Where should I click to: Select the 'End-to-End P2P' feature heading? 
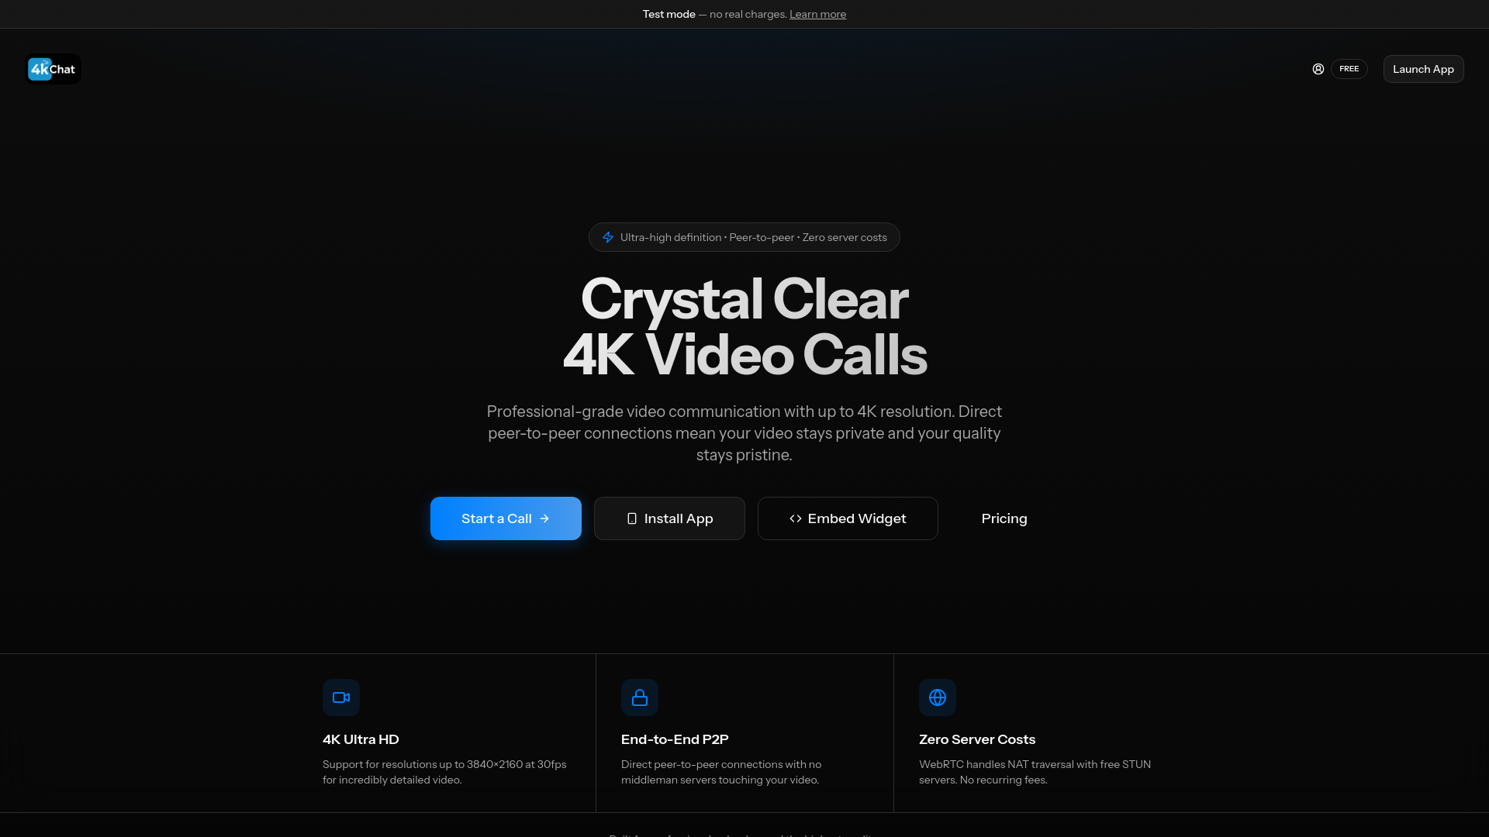pyautogui.click(x=675, y=739)
